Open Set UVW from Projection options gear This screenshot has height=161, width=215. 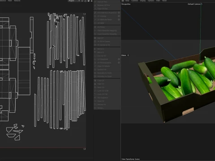[x=119, y=13]
